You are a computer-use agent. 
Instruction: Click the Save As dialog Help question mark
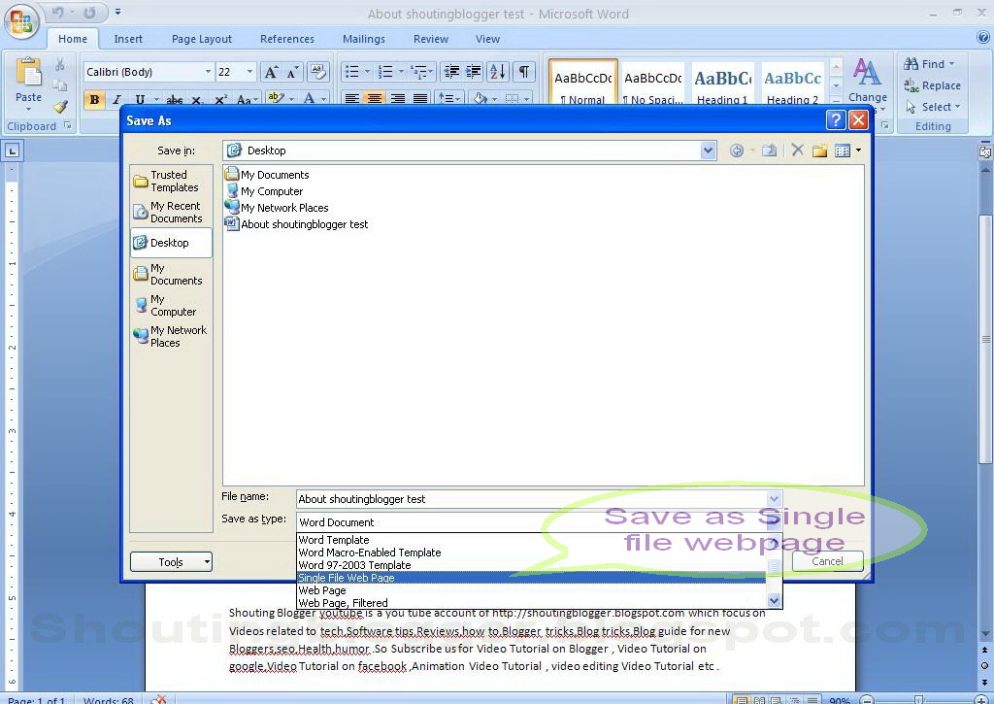[836, 119]
